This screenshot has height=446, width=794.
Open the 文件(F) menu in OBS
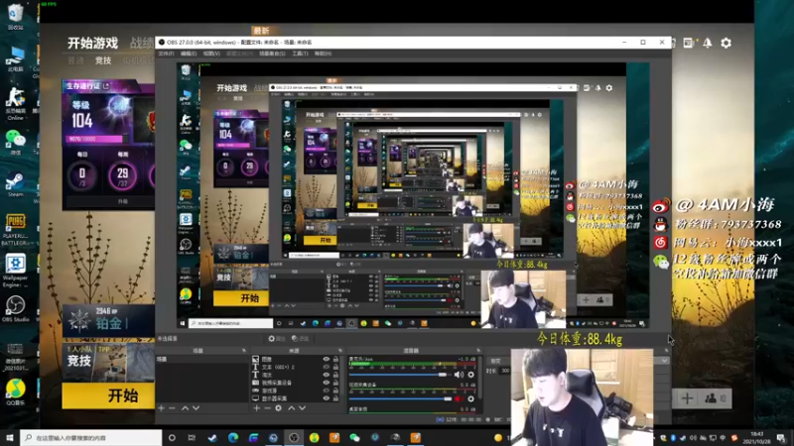(166, 54)
